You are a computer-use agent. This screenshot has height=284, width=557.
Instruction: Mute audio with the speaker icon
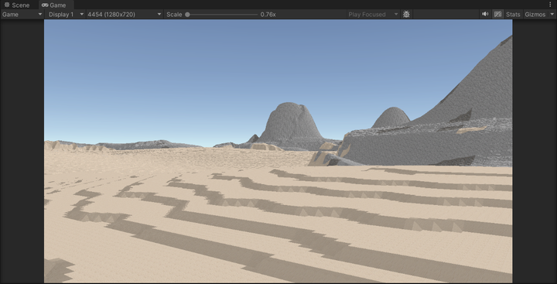(x=485, y=14)
